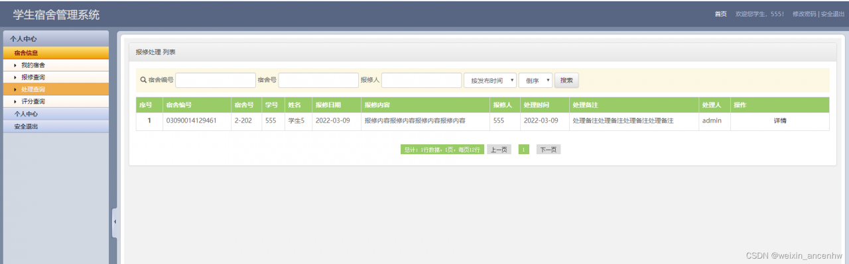Expand the lower 个人中心 sidebar section
This screenshot has height=264, width=849.
56,114
